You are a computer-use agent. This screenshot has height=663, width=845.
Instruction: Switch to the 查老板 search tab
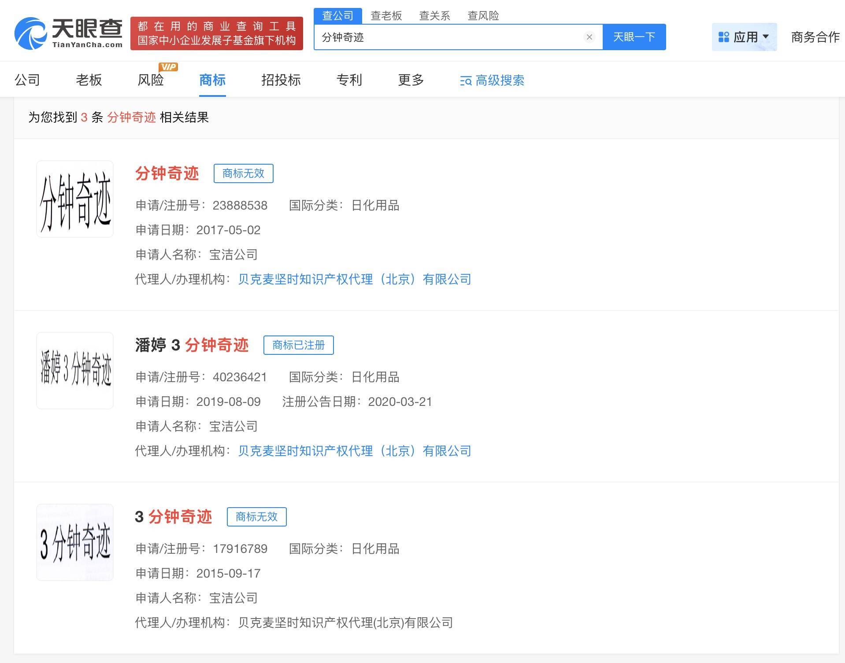[386, 16]
